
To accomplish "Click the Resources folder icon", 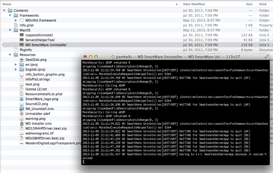I will (16, 55).
